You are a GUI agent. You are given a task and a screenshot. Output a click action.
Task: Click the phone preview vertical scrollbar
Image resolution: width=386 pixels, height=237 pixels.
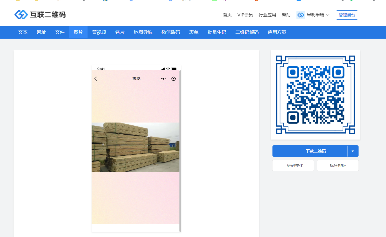click(180, 151)
